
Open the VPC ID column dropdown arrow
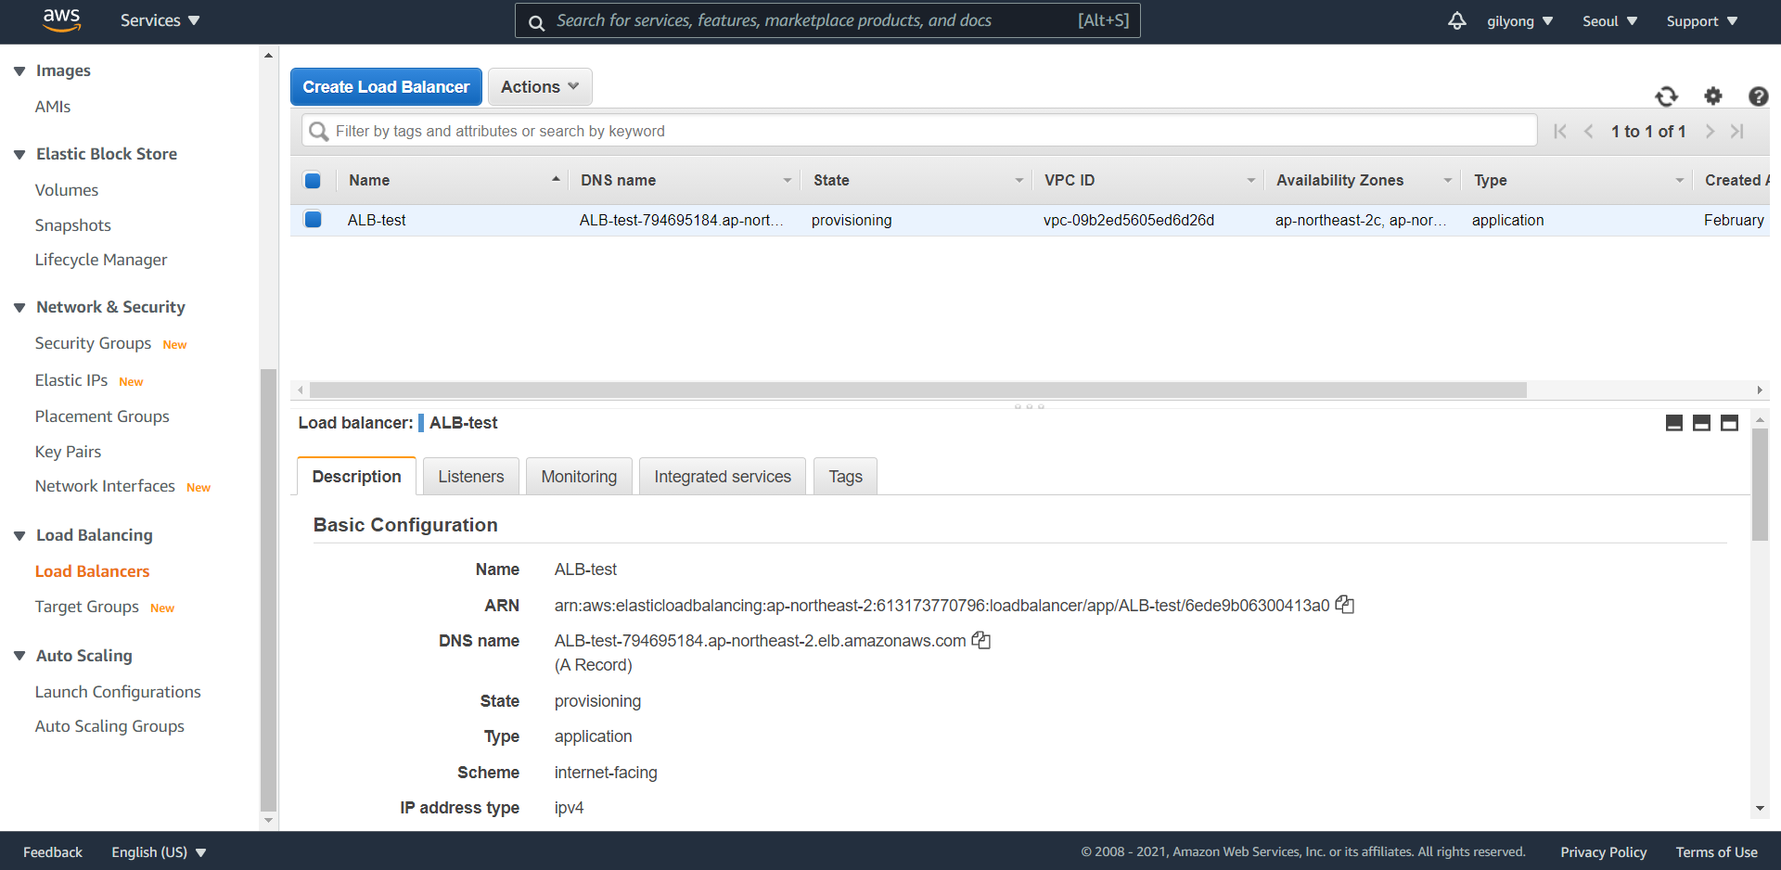tap(1250, 181)
